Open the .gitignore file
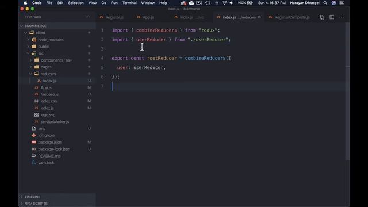The width and height of the screenshot is (368, 207). click(46, 136)
